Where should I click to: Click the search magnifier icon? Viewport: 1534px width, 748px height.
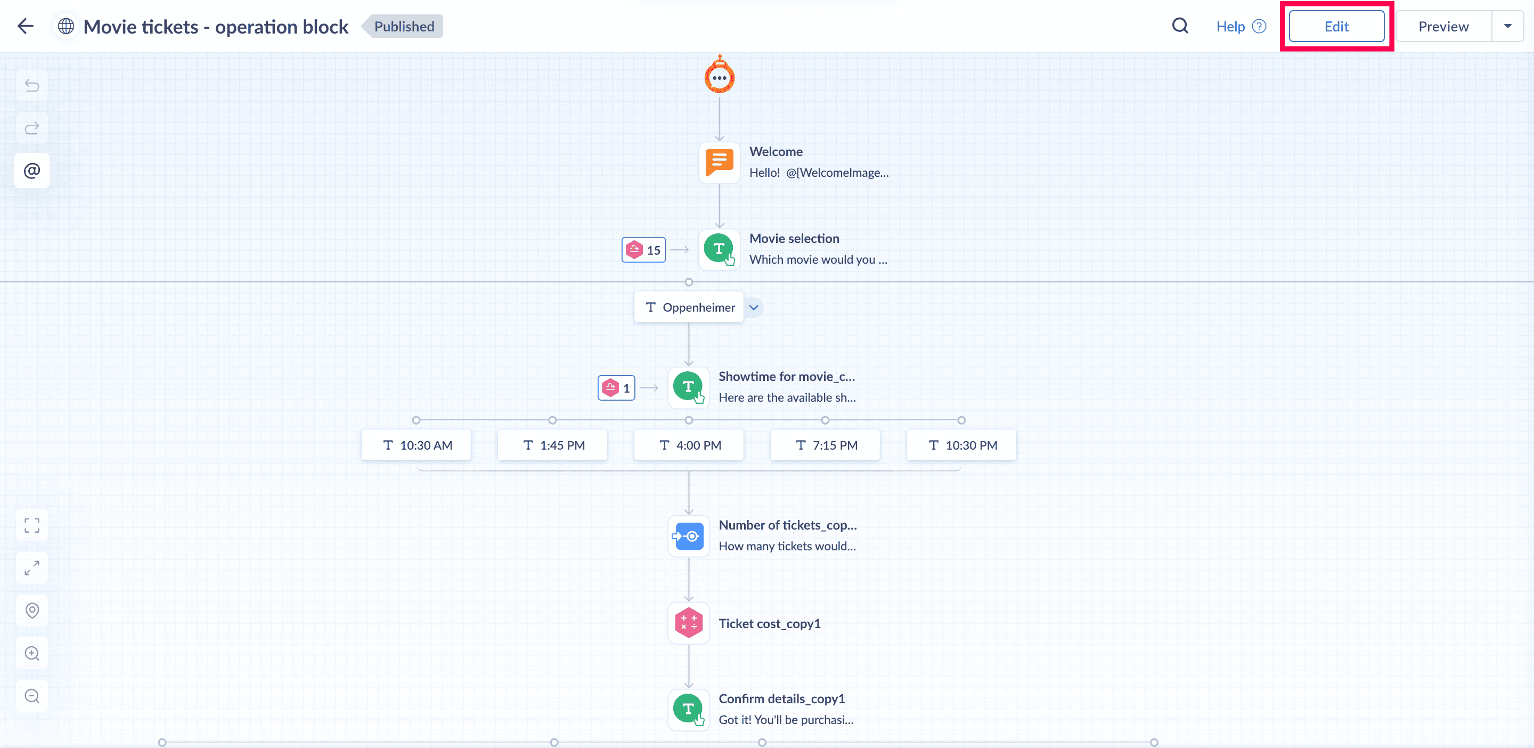pyautogui.click(x=1180, y=26)
